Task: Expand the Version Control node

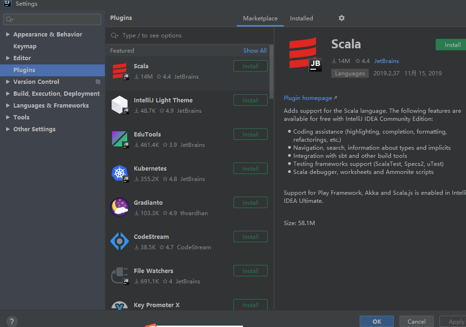Action: (x=8, y=82)
